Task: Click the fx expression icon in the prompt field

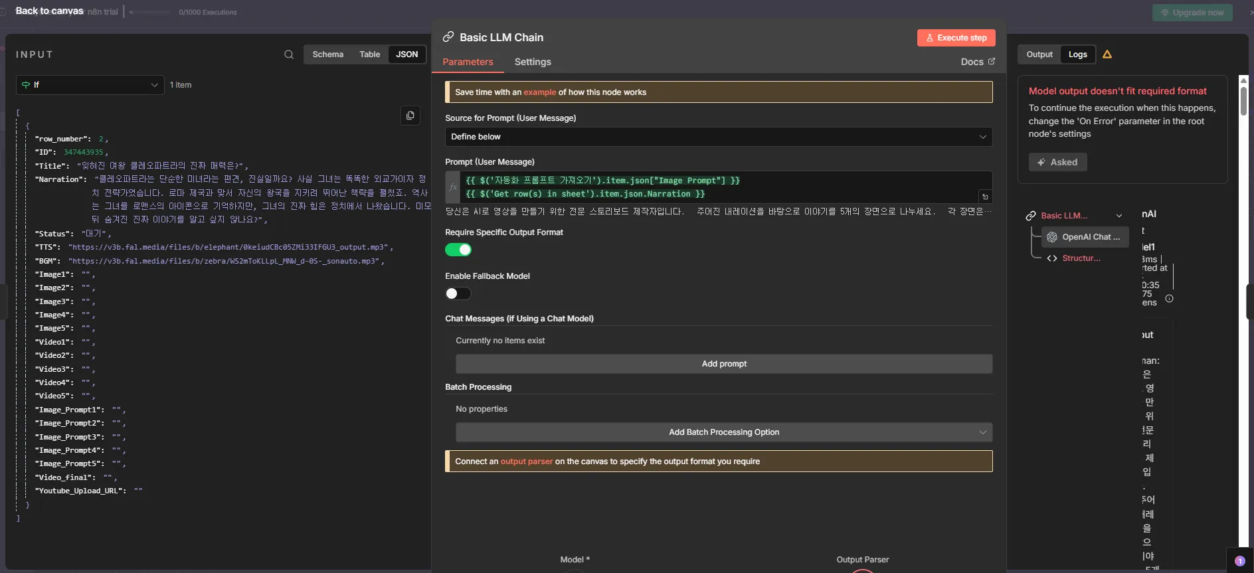Action: (453, 187)
